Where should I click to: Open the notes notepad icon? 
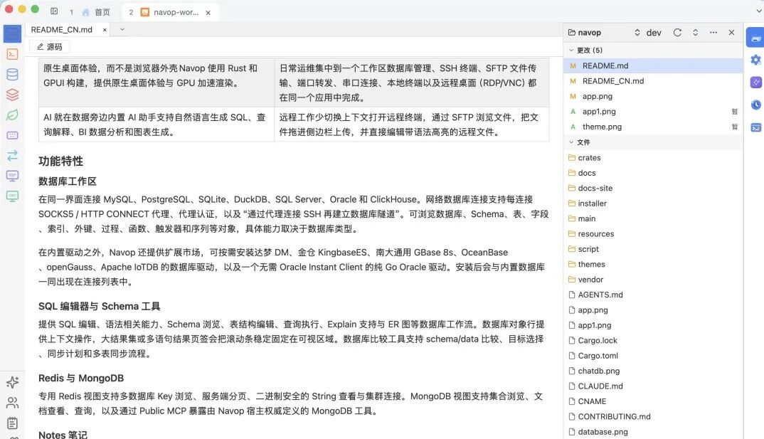[12, 423]
